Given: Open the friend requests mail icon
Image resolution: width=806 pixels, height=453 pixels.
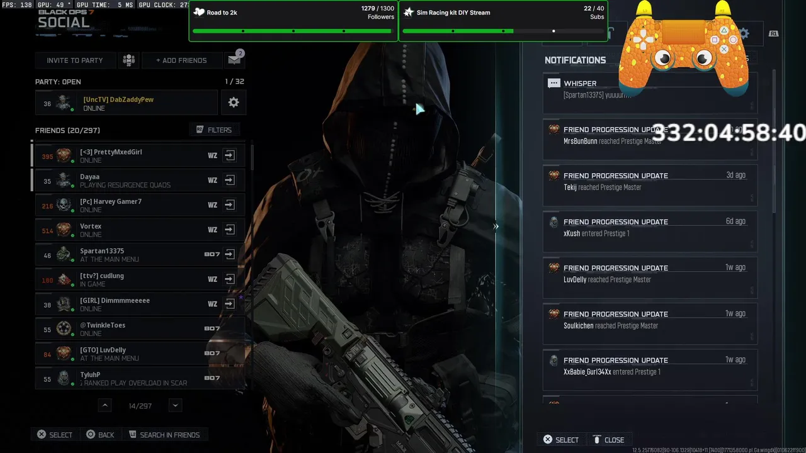Looking at the screenshot, I should 234,60.
